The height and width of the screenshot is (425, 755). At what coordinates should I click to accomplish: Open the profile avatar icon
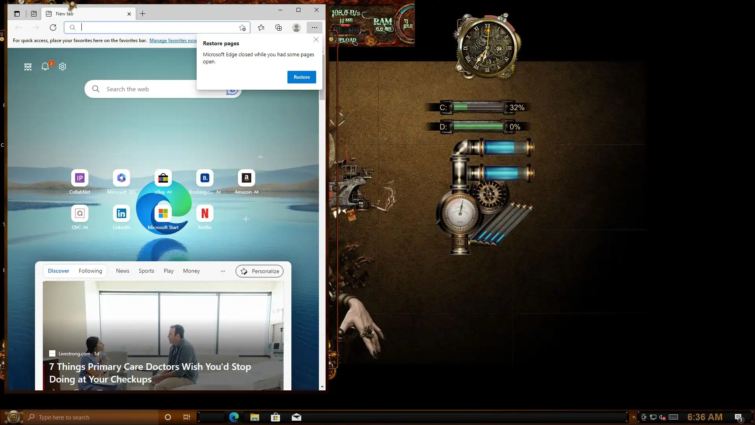tap(296, 28)
